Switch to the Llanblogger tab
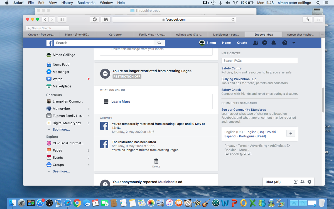This screenshot has height=209, width=334. coord(226,35)
